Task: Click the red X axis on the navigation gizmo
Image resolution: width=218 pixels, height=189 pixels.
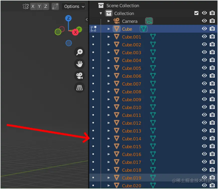Action: click(75, 32)
